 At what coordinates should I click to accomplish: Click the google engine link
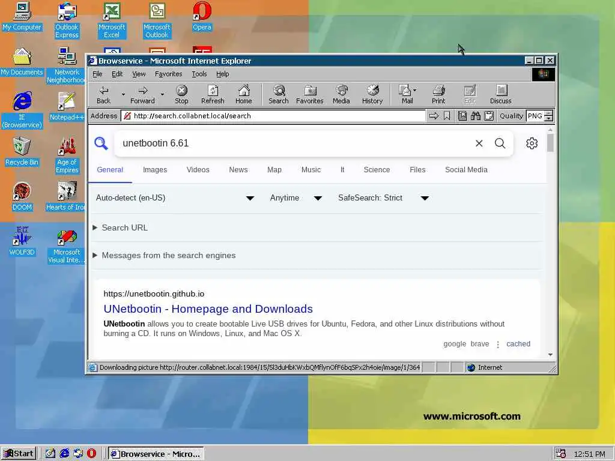(x=455, y=344)
